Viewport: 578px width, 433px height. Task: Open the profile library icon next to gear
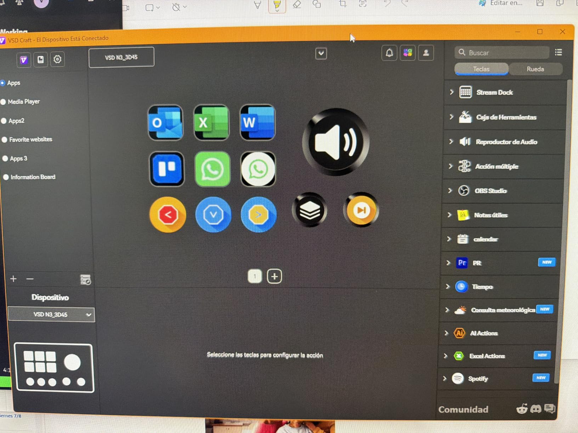[x=41, y=59]
